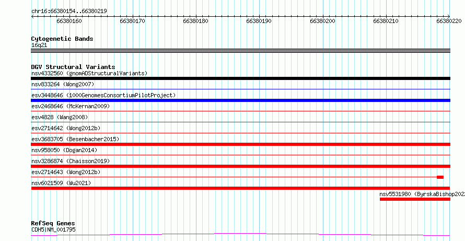The width and height of the screenshot is (465, 241).
Task: Open variant esv2714642 (Wong2012b)
Action: click(x=66, y=128)
